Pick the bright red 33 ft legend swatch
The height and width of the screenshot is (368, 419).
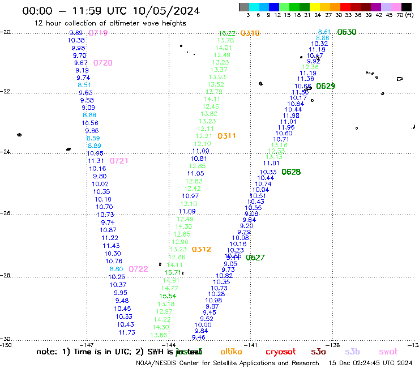click(x=345, y=7)
